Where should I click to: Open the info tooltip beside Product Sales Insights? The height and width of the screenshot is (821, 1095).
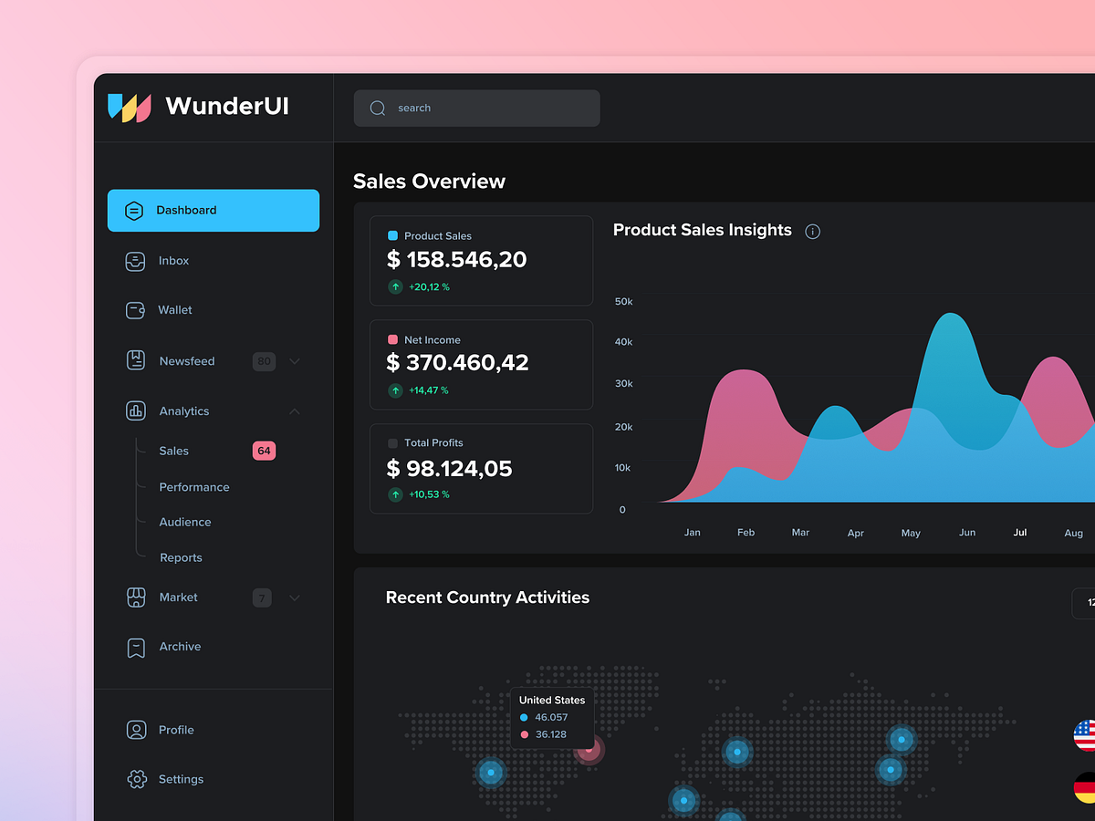coord(812,231)
